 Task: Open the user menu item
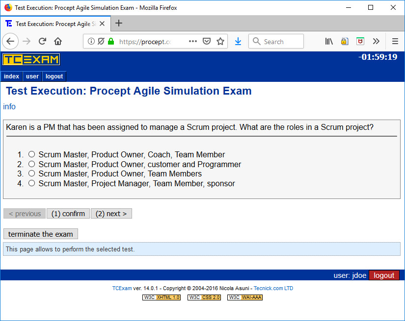[x=32, y=76]
